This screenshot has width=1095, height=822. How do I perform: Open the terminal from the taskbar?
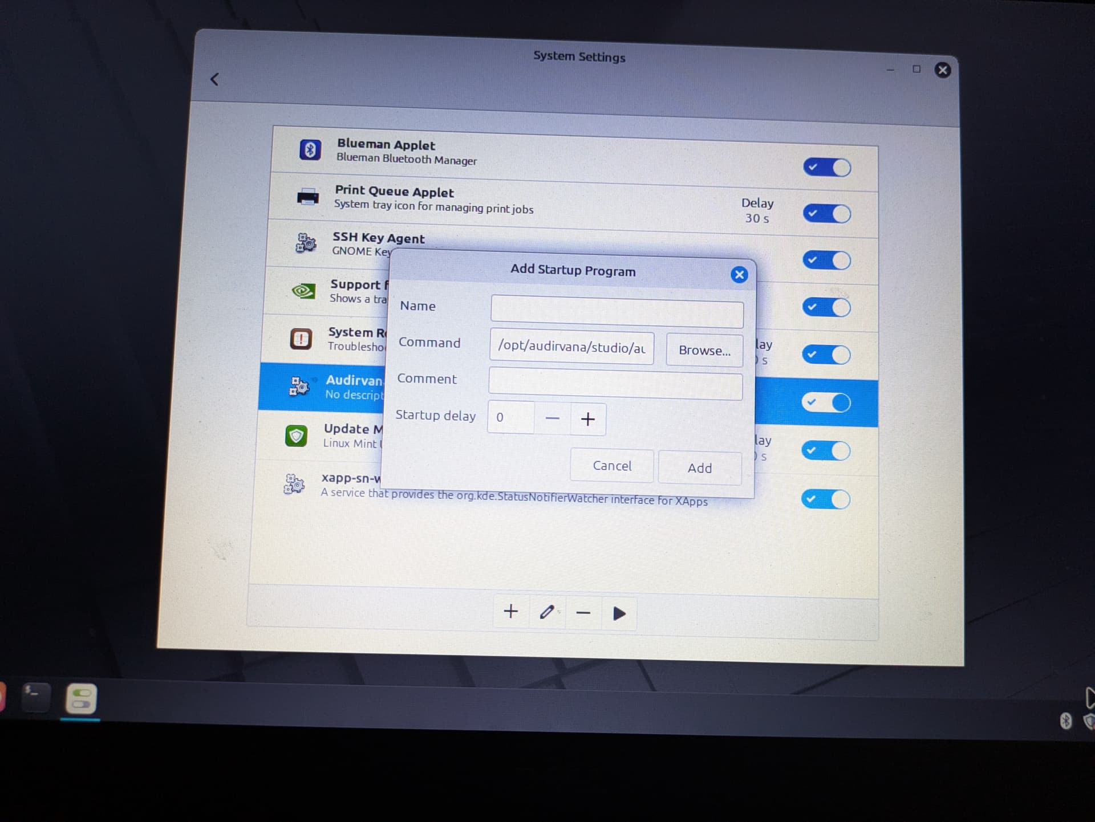coord(35,696)
